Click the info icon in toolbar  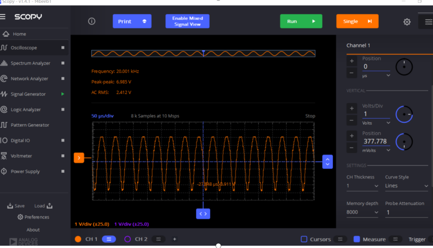(x=92, y=21)
